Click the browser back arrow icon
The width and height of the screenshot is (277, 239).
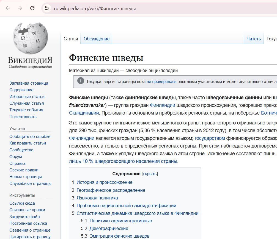7,8
